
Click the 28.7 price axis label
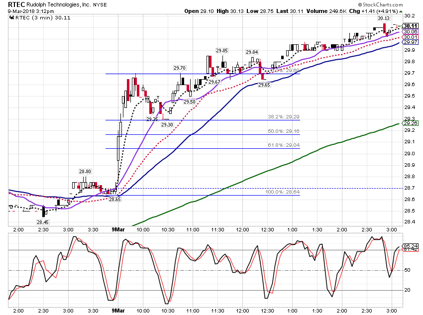(410, 188)
